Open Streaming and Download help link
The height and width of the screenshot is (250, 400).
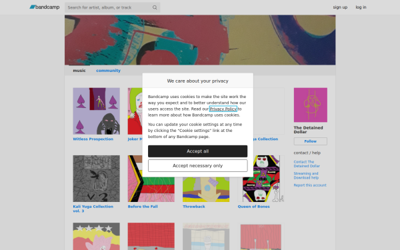coord(306,175)
